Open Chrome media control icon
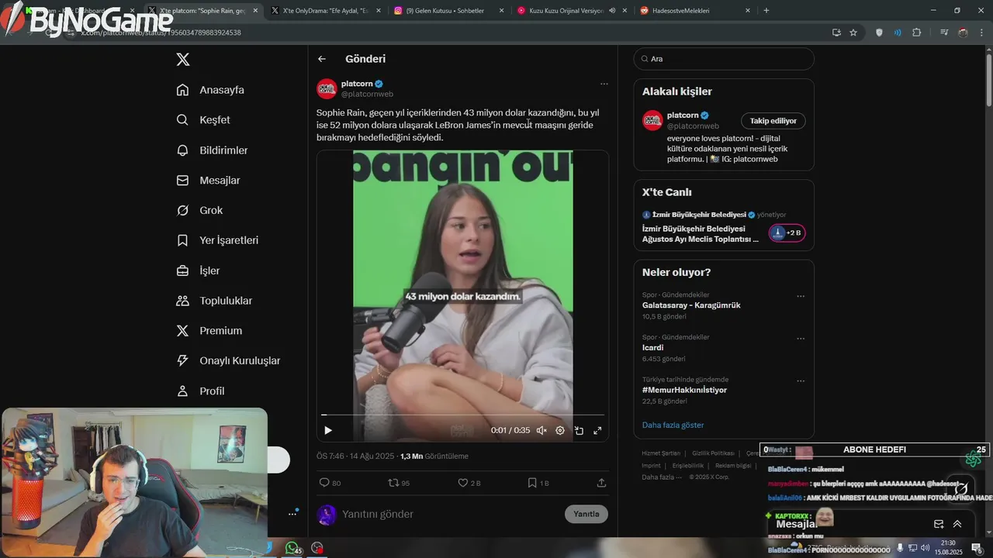 pyautogui.click(x=944, y=33)
